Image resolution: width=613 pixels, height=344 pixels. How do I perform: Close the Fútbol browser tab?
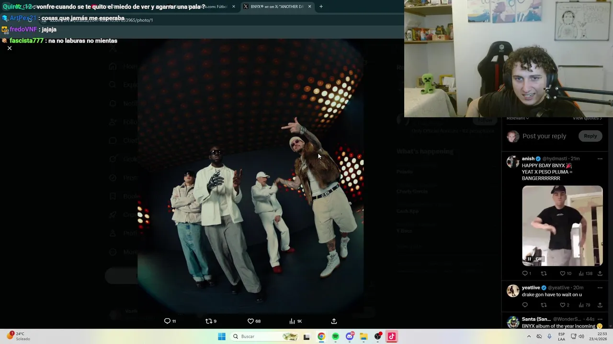pos(234,7)
